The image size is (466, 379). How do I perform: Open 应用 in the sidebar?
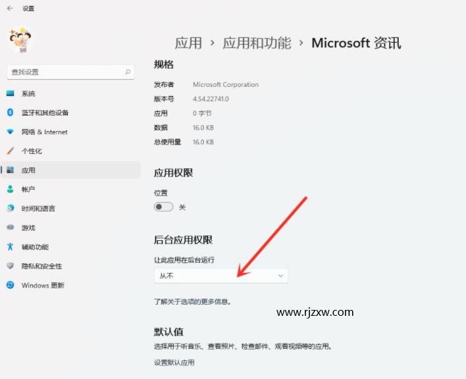pyautogui.click(x=70, y=170)
